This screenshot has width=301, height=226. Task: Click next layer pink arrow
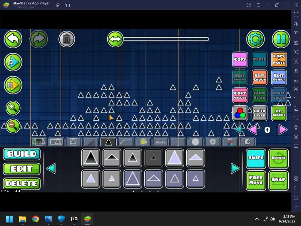283,130
